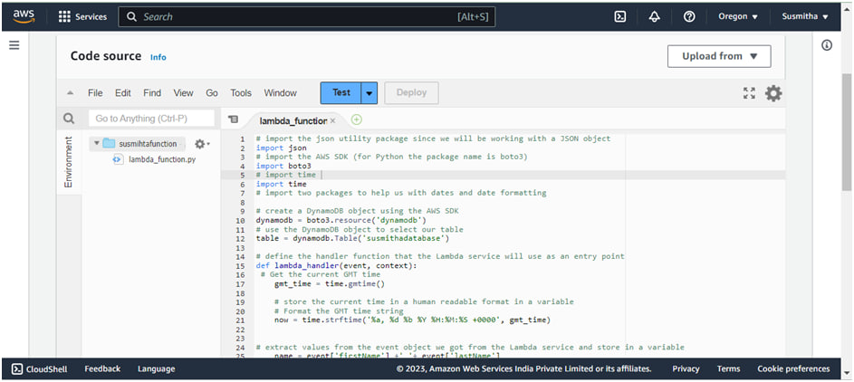The image size is (854, 382).
Task: Click the '# import time' comment line
Action: point(285,175)
